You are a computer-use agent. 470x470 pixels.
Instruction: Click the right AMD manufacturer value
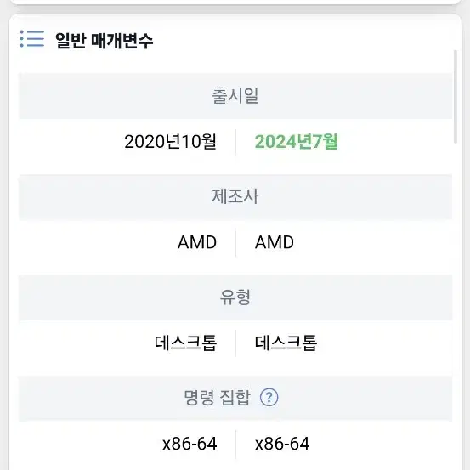click(x=275, y=242)
